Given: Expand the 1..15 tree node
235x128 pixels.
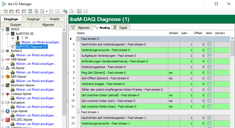Looking at the screenshot, I should point(13,38).
